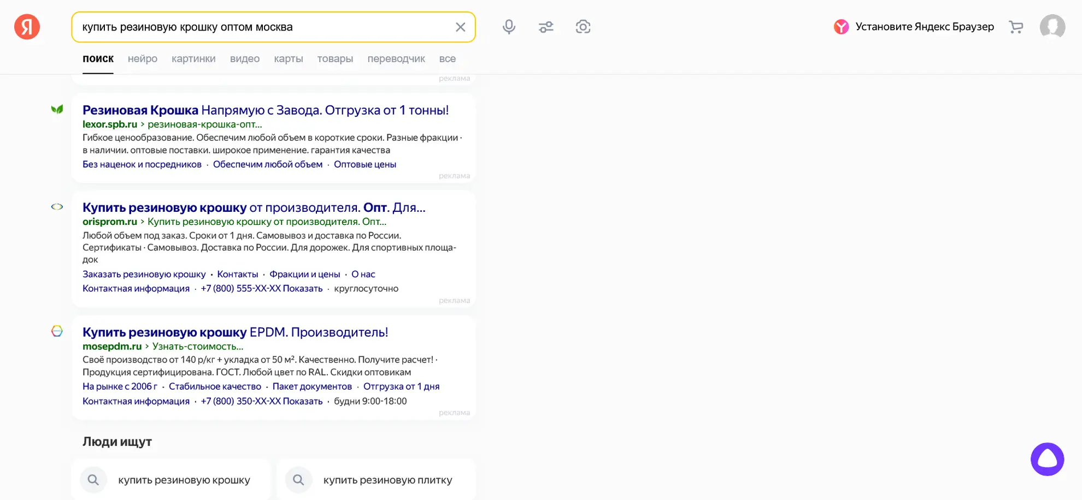Viewport: 1082px width, 500px height.
Task: Reveal mosepdm.ru phone number +7 (800) 350
Action: coord(261,401)
